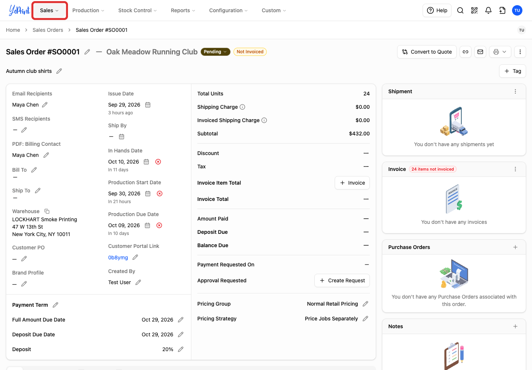Add a new note in Notes panel
Viewport: 532px width, 370px height.
point(515,326)
